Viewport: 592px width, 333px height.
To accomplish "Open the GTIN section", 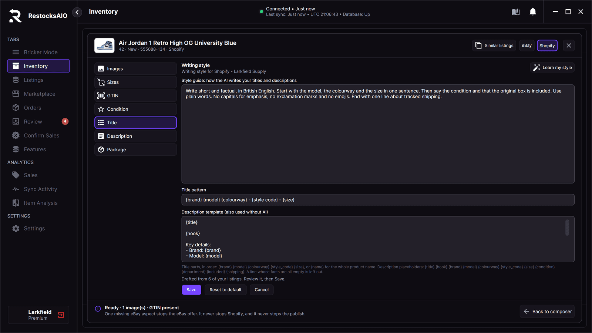I will click(135, 95).
